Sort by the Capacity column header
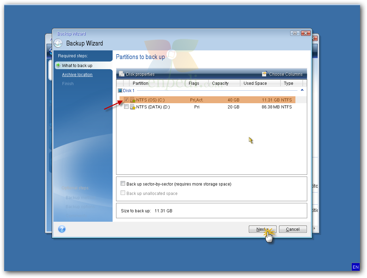 coord(220,83)
